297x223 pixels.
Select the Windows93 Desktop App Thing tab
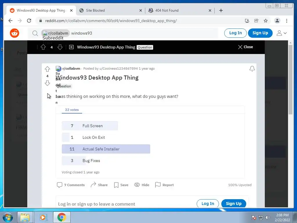(x=41, y=10)
